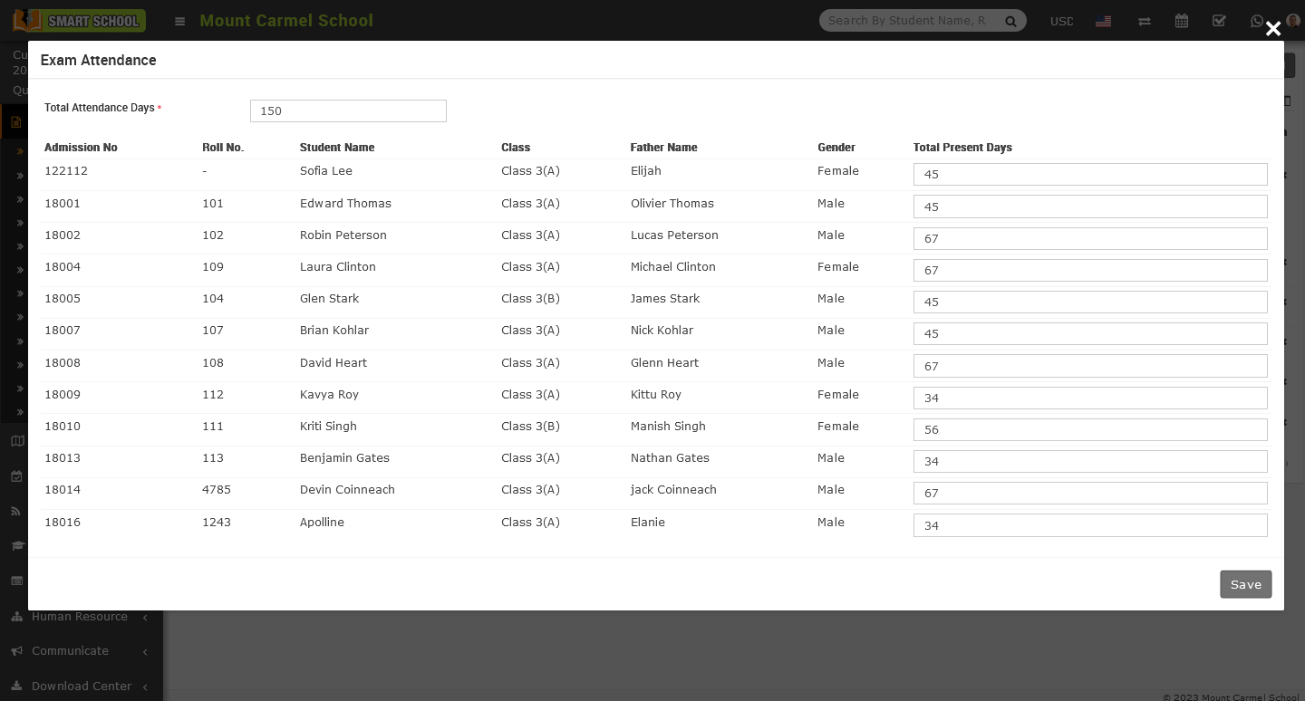Click the language flag icon in top bar
Image resolution: width=1305 pixels, height=701 pixels.
tap(1103, 21)
